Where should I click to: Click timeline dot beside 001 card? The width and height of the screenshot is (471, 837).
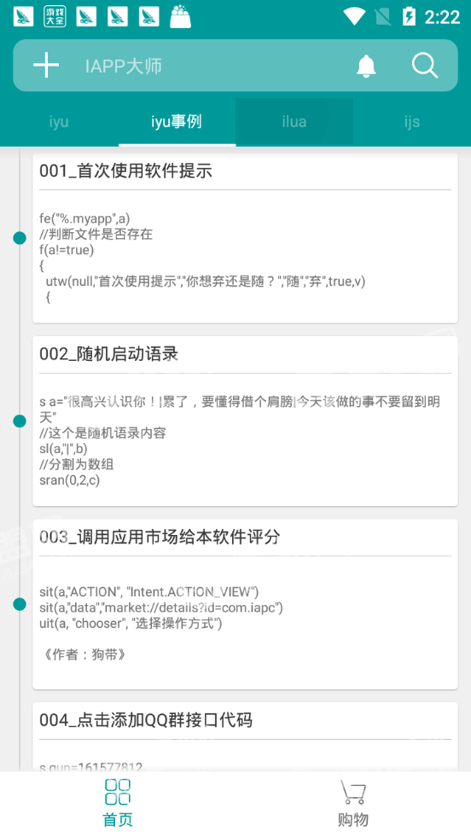(20, 238)
